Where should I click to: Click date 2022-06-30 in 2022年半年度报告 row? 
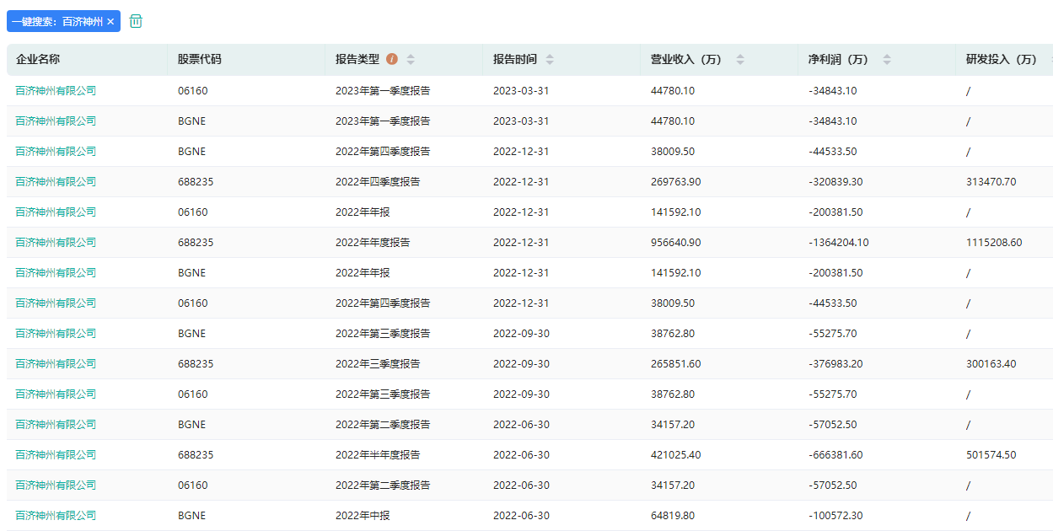(x=521, y=454)
